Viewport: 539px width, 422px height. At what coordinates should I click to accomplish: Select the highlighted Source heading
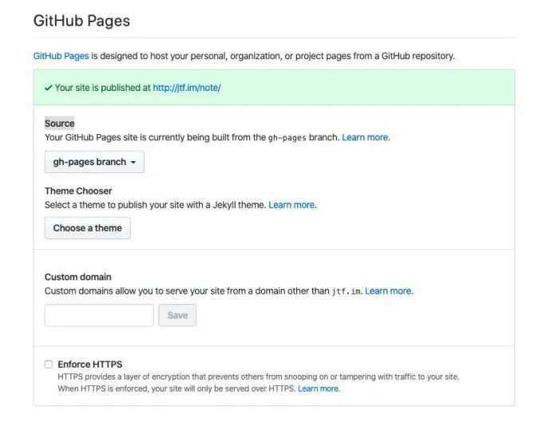[59, 124]
